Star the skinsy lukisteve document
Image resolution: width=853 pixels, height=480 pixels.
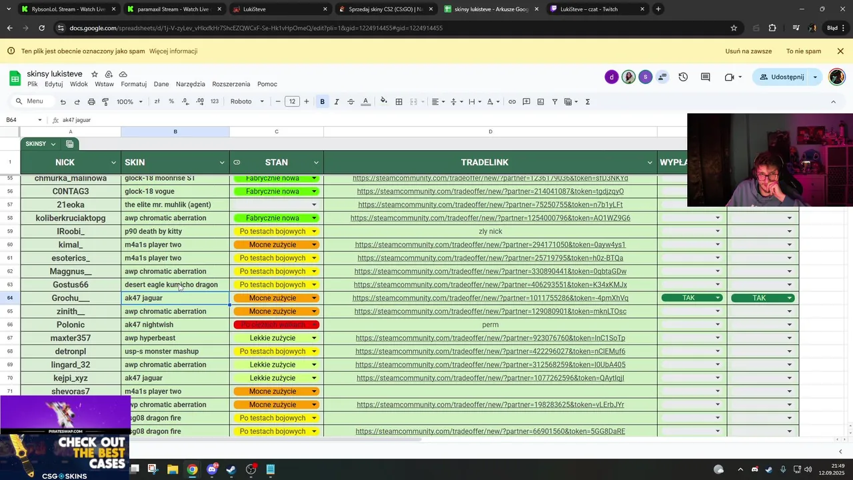pos(95,74)
